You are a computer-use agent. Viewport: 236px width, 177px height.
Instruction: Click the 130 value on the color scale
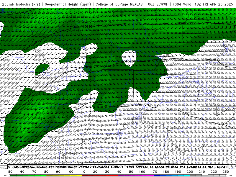click(x=106, y=172)
